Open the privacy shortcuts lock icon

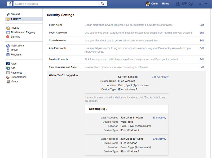[201, 4]
